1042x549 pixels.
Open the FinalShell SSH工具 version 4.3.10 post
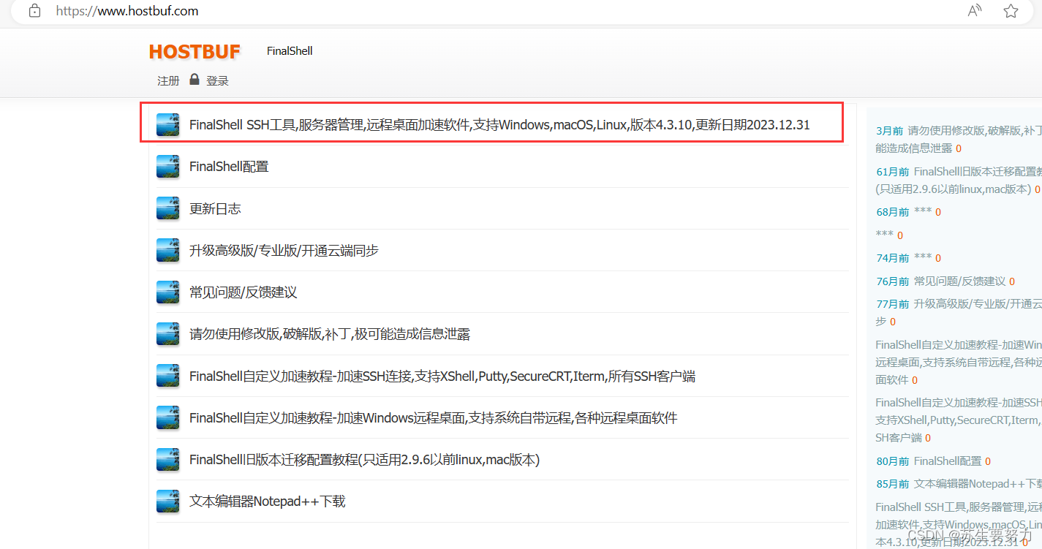(x=499, y=124)
